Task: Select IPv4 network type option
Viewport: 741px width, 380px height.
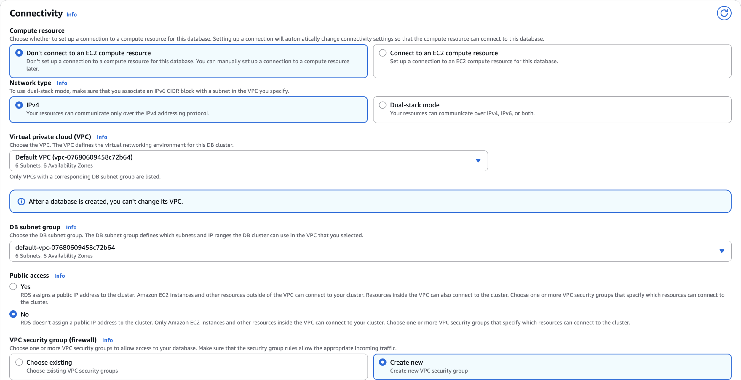Action: [x=19, y=105]
